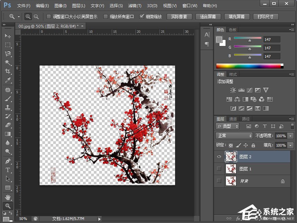The width and height of the screenshot is (297, 223).
Task: Open the 不透明度 opacity dropdown arrow
Action: pos(291,135)
